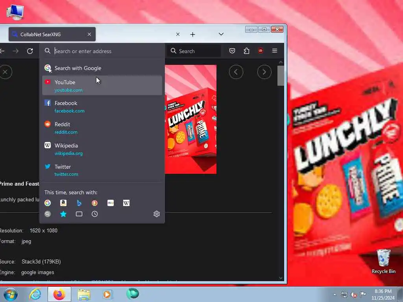
Task: Search this time with eBay icon
Action: [x=111, y=203]
